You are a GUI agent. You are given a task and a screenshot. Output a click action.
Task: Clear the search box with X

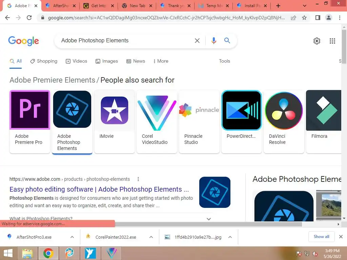197,41
